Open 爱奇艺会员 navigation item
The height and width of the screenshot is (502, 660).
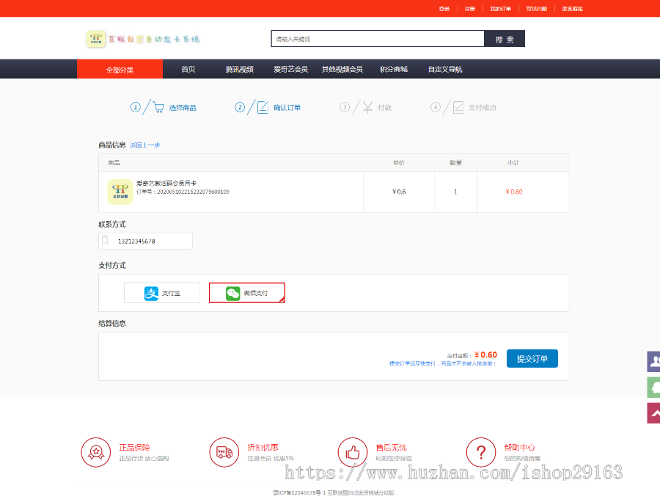click(x=290, y=69)
